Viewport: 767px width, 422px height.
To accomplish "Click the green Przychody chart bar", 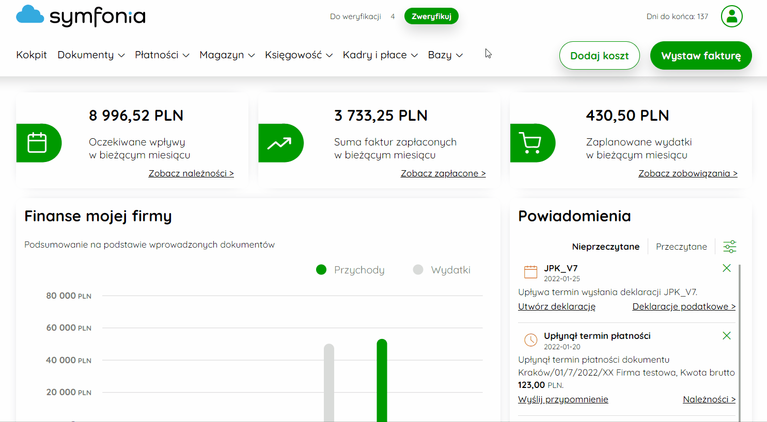I will click(382, 380).
